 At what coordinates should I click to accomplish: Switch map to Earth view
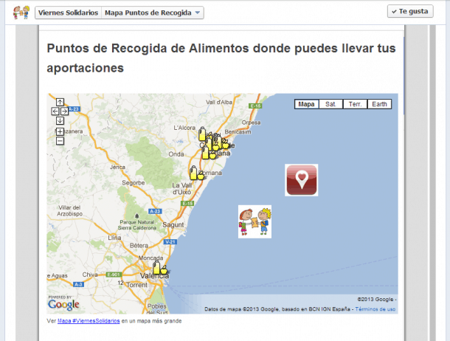[x=379, y=104]
